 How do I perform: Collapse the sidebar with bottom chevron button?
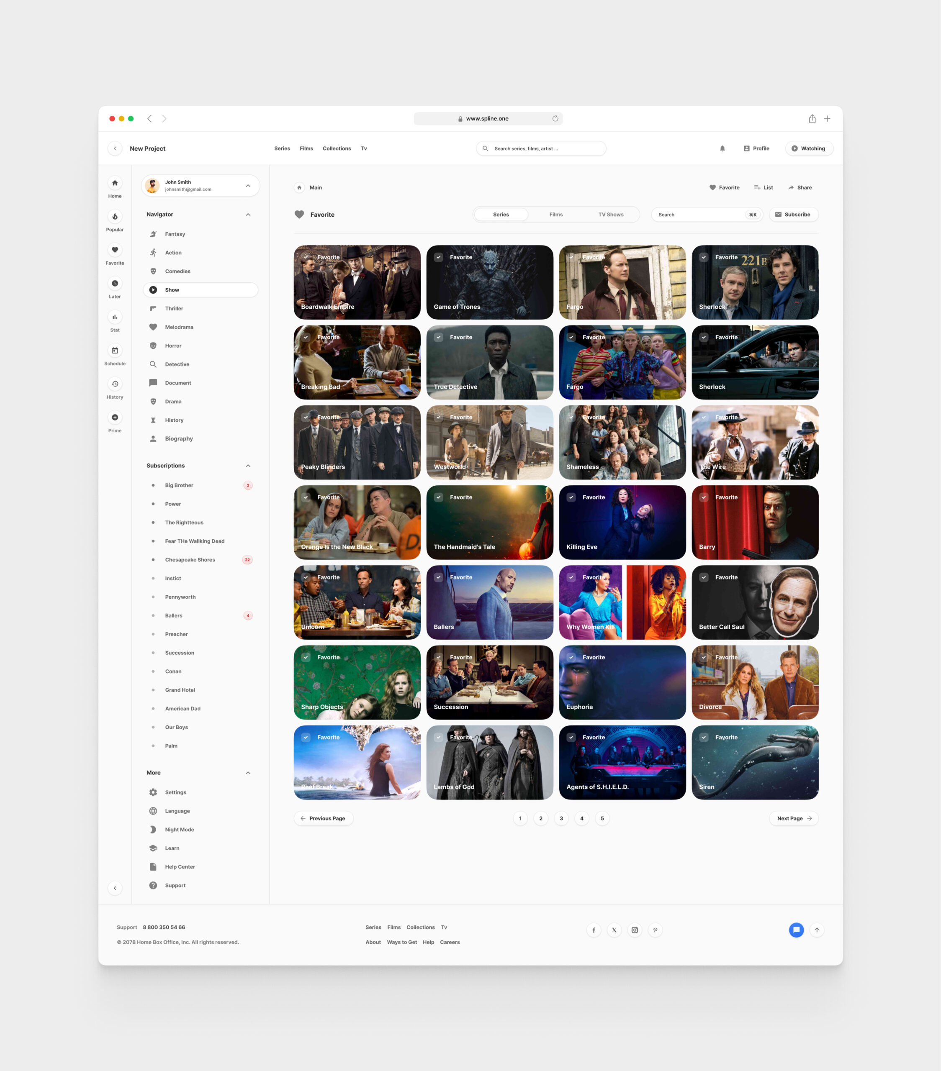coord(115,888)
